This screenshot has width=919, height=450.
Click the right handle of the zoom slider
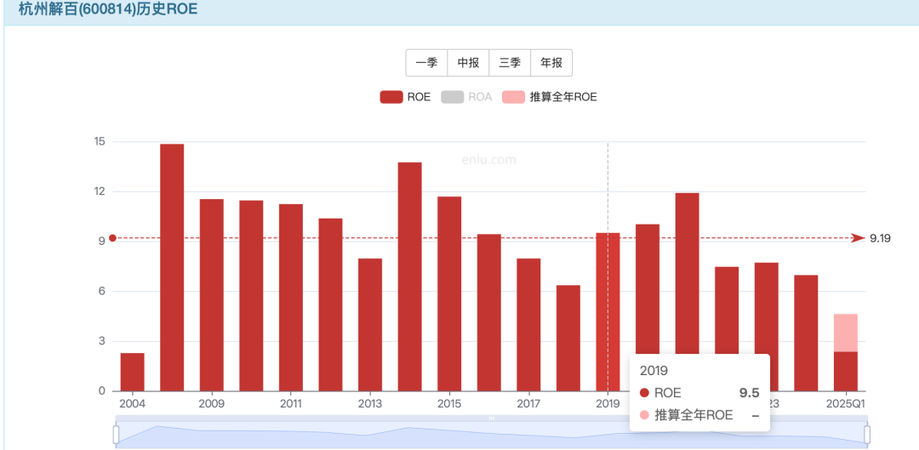[x=867, y=435]
